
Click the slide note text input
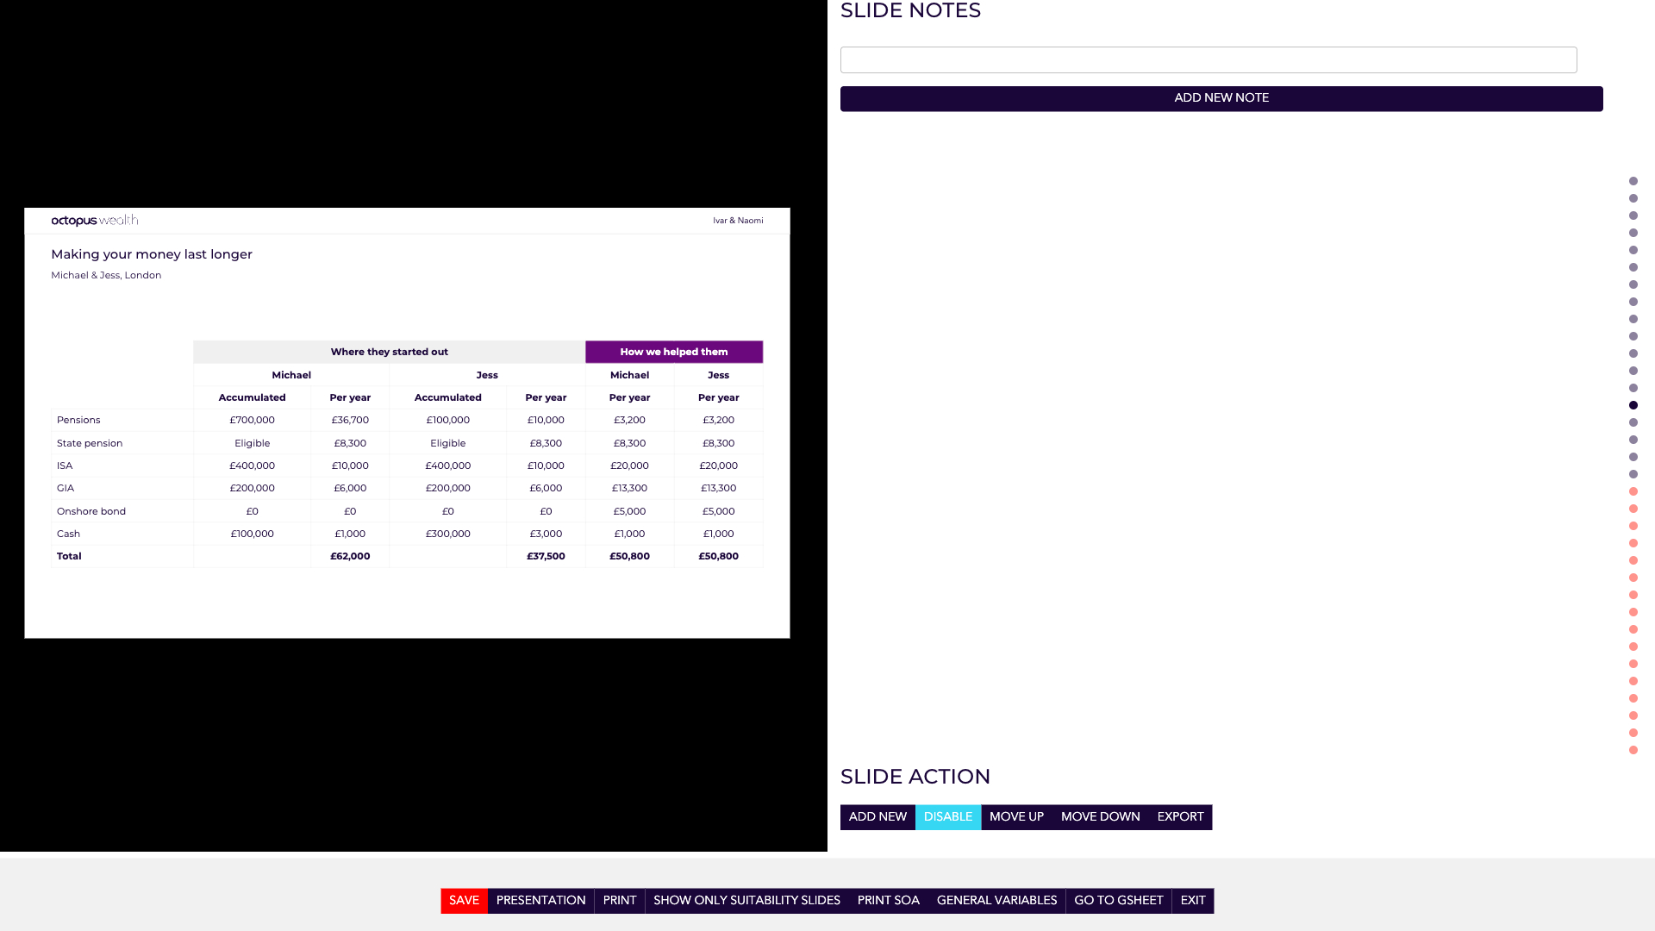(1208, 60)
